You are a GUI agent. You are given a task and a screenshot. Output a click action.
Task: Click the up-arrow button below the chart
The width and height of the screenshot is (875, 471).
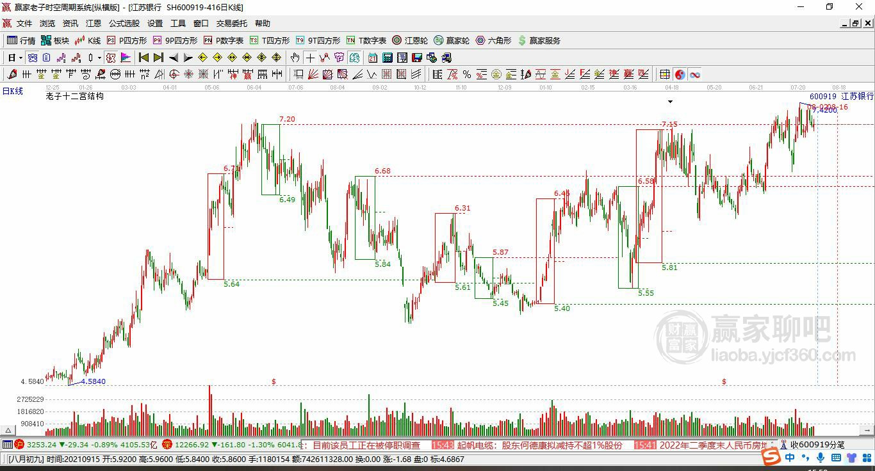click(x=8, y=431)
